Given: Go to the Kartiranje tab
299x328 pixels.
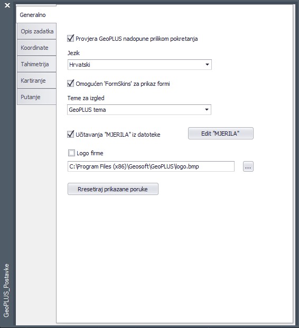Looking at the screenshot, I should coord(36,81).
